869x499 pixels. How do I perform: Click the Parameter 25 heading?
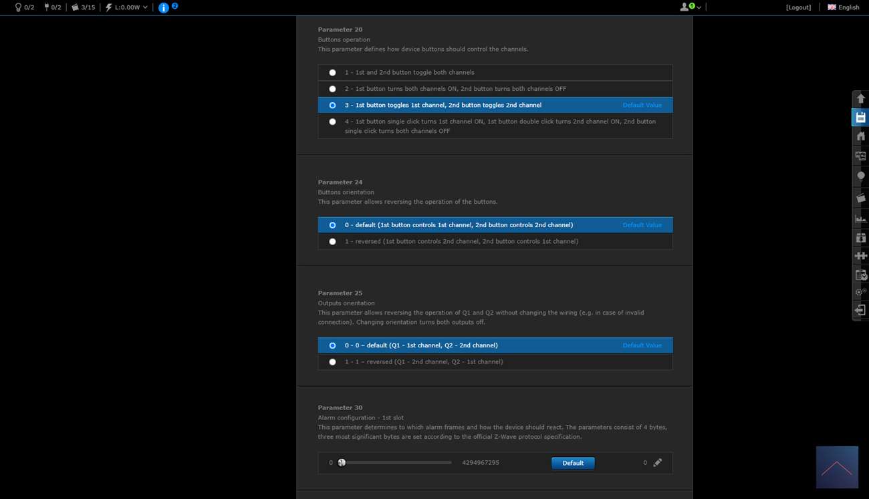click(x=340, y=293)
